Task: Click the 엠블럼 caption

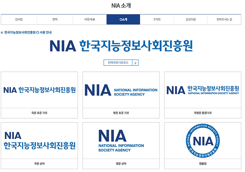Action: [203, 163]
